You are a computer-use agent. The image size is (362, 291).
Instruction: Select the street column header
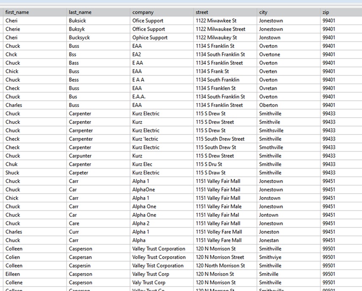[x=202, y=12]
